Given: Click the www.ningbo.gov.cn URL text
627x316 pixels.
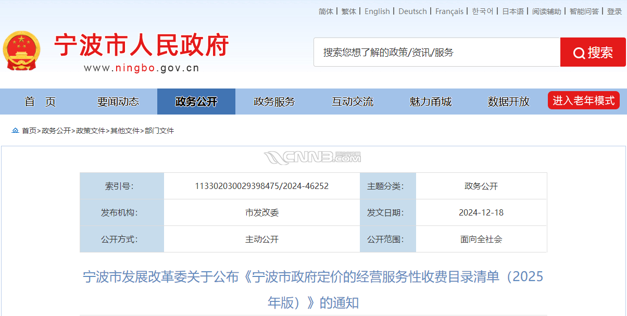Looking at the screenshot, I should (142, 68).
